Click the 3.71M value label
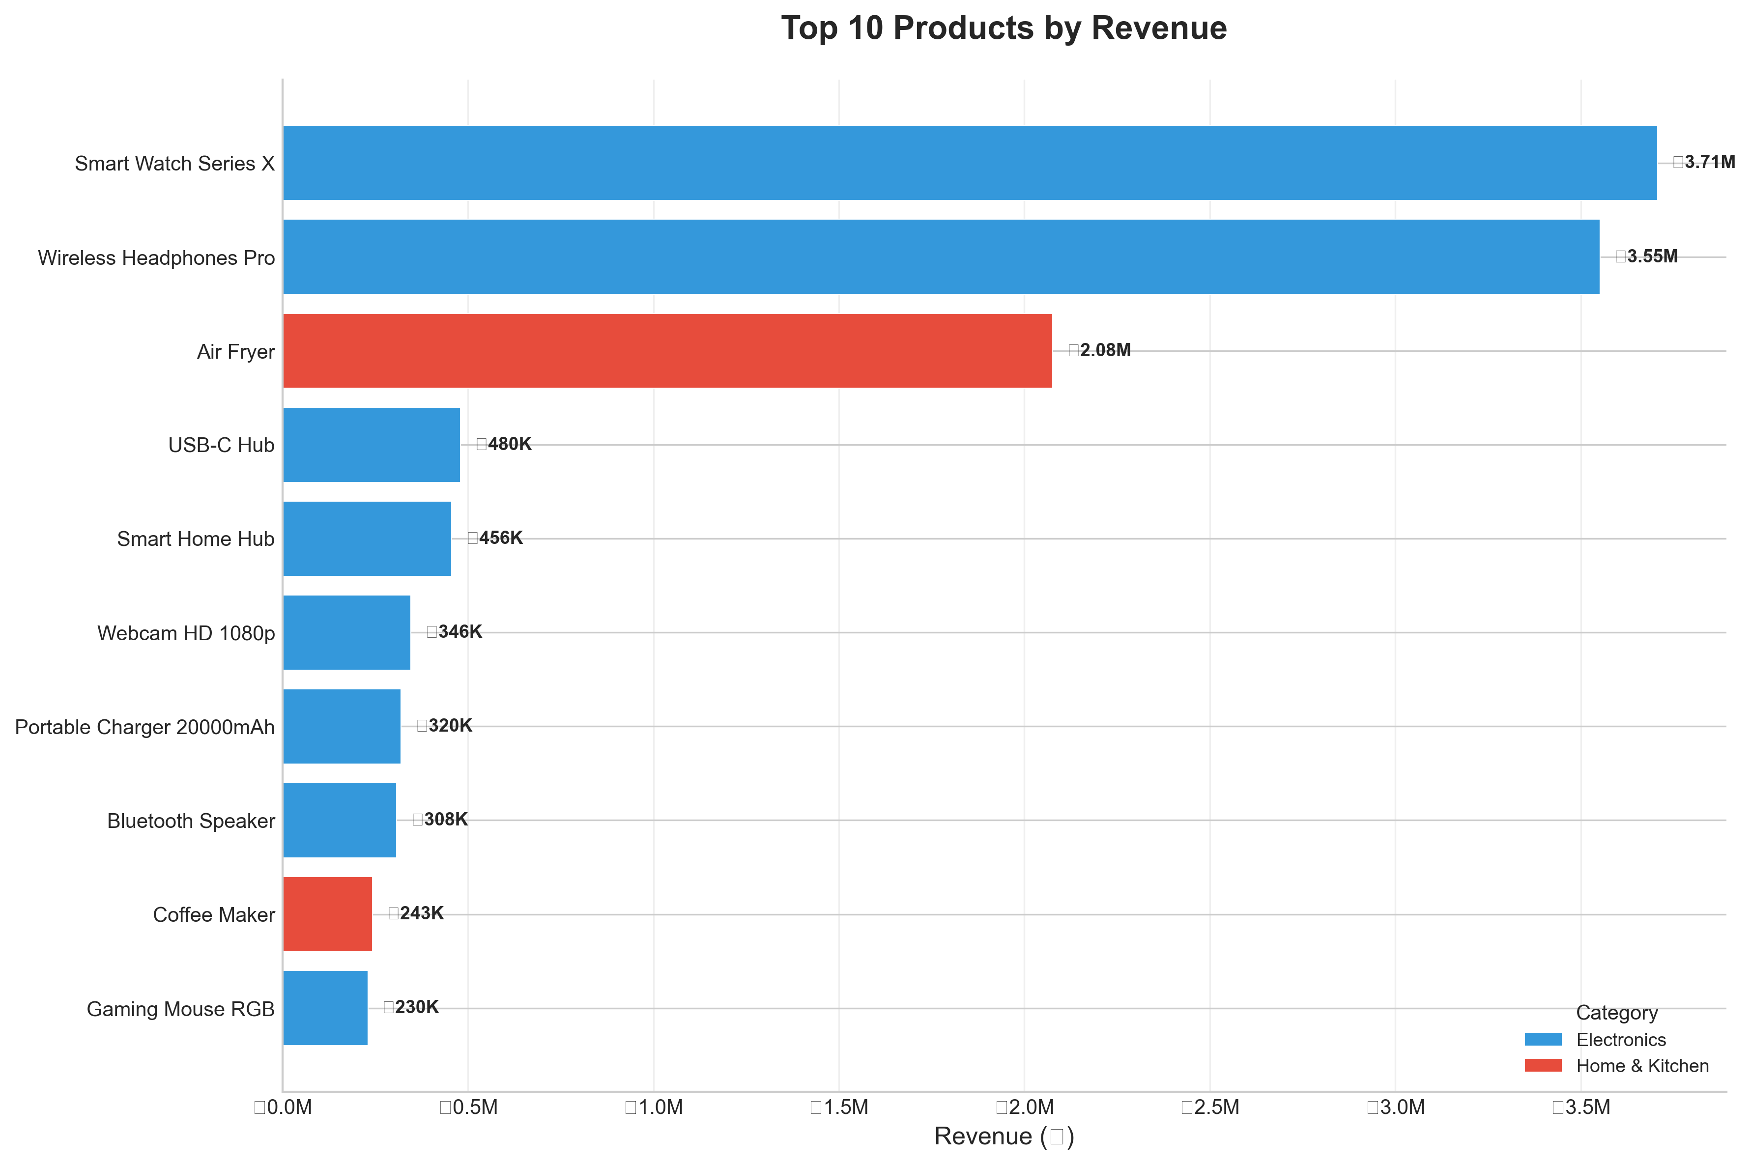1751x1164 pixels. [x=1703, y=162]
